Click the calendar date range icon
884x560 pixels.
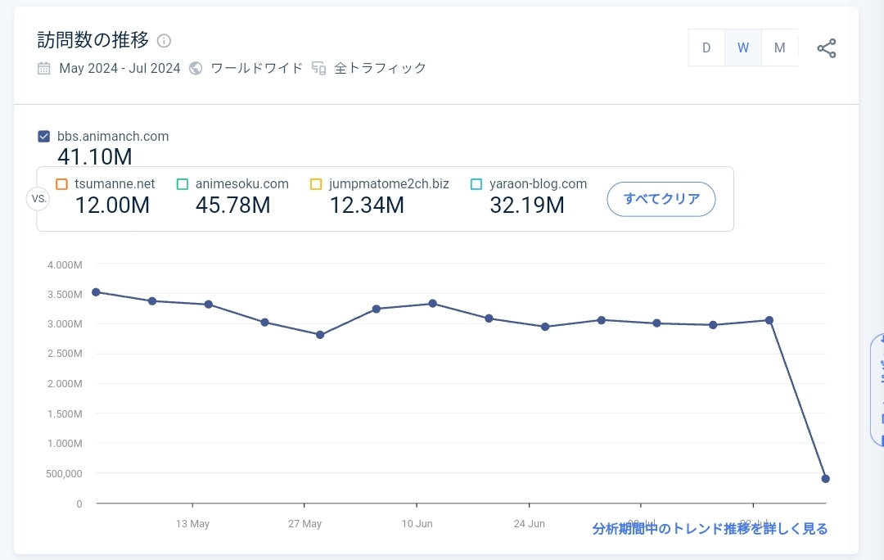click(44, 69)
